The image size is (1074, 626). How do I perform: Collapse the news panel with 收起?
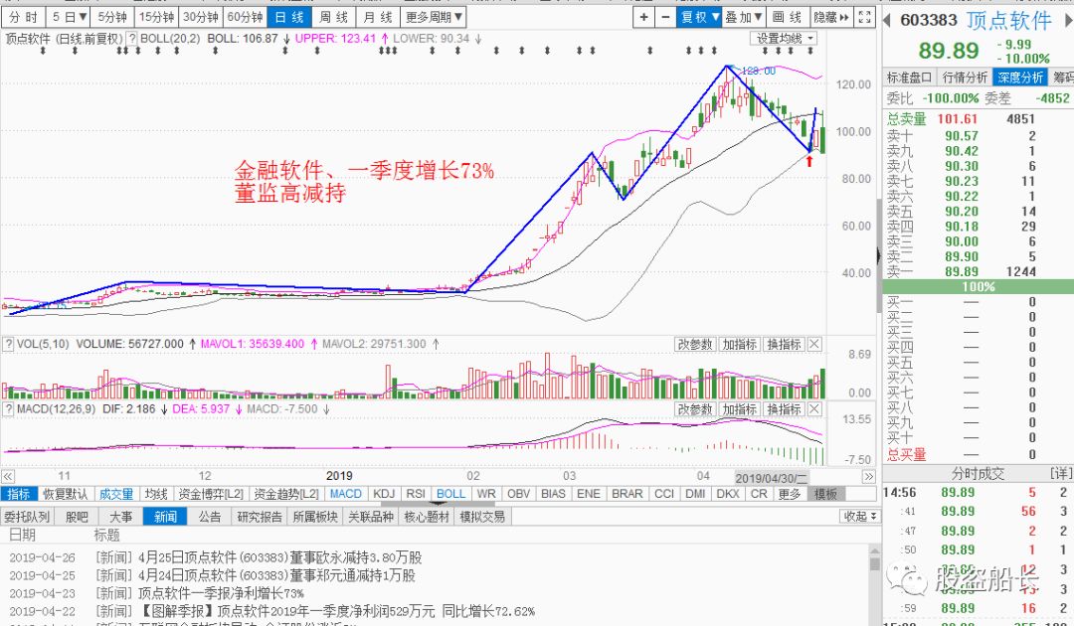(859, 517)
